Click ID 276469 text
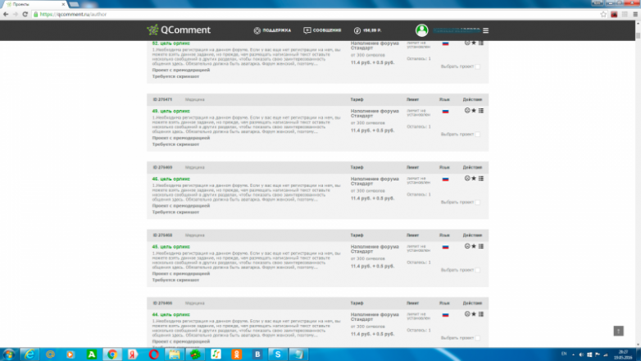The width and height of the screenshot is (641, 361). pyautogui.click(x=162, y=167)
